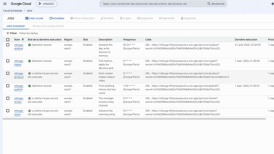This screenshot has height=154, width=274.
Task: Click 'Advance the warming ramp' description
Action: click(107, 113)
